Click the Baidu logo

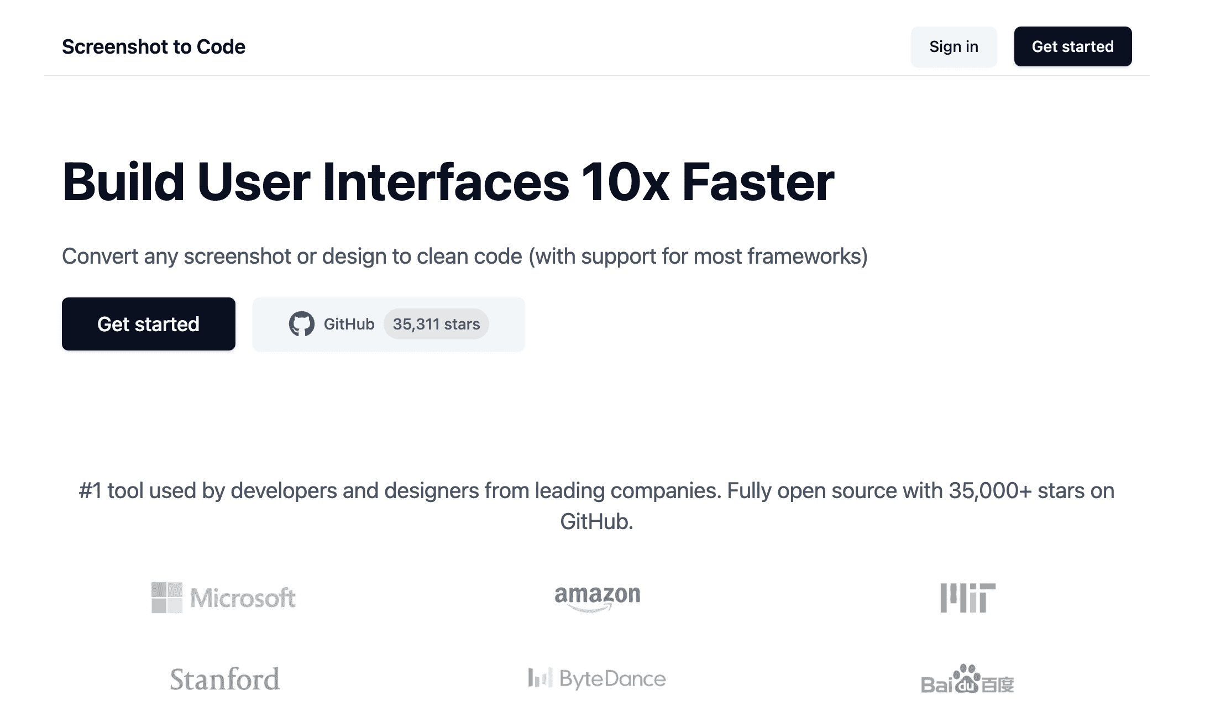[967, 679]
